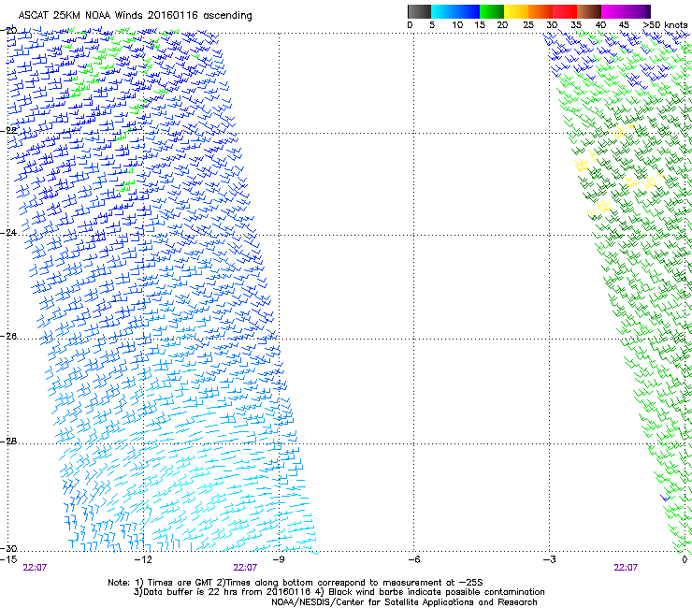The height and width of the screenshot is (608, 692).
Task: Click the longitude label '-6'
Action: [x=414, y=559]
